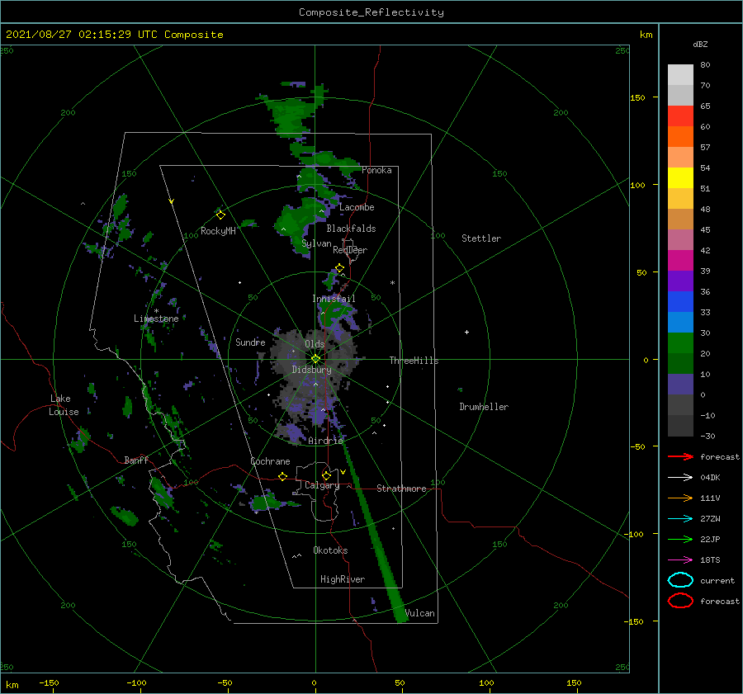
Task: Click the RedDeer city label
Action: (x=350, y=250)
